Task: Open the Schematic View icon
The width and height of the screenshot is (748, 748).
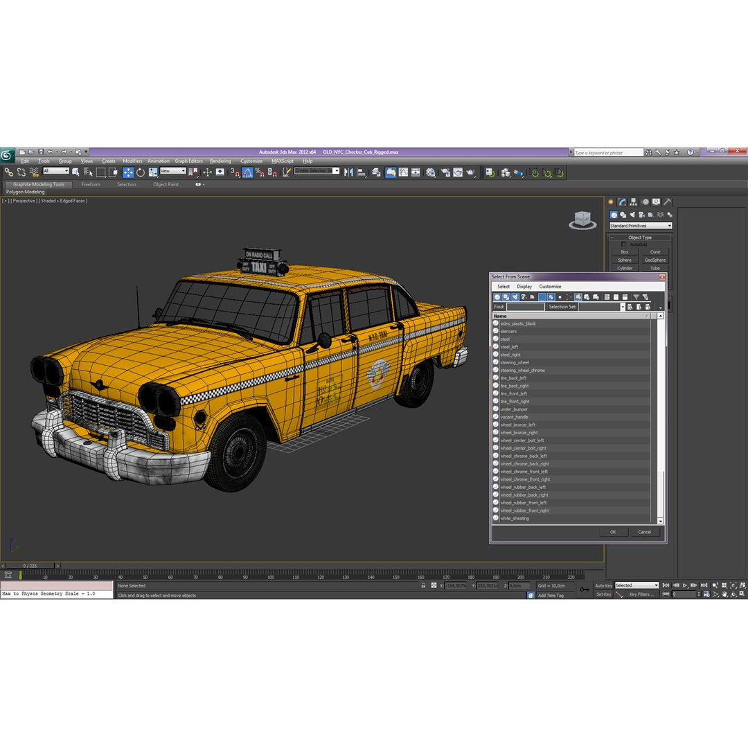Action: point(416,172)
